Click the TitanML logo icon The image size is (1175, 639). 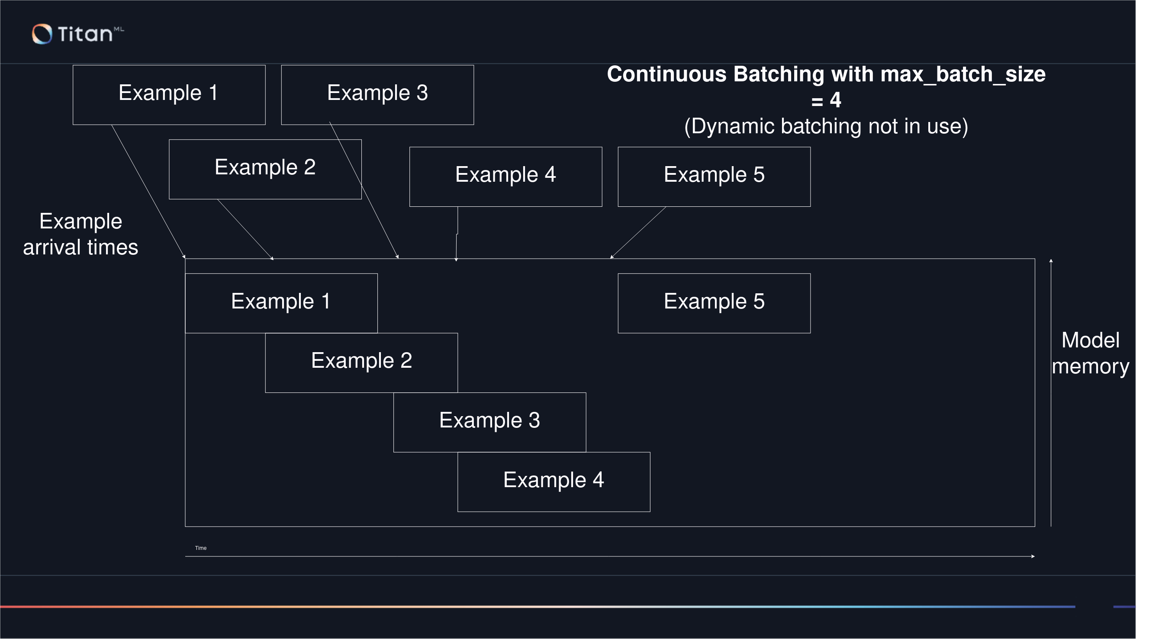(x=42, y=34)
